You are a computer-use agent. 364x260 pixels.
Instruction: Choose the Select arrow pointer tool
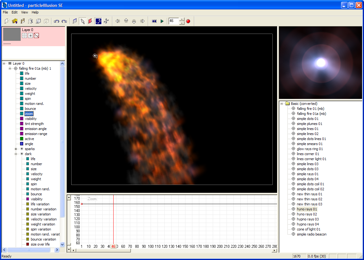point(83,21)
